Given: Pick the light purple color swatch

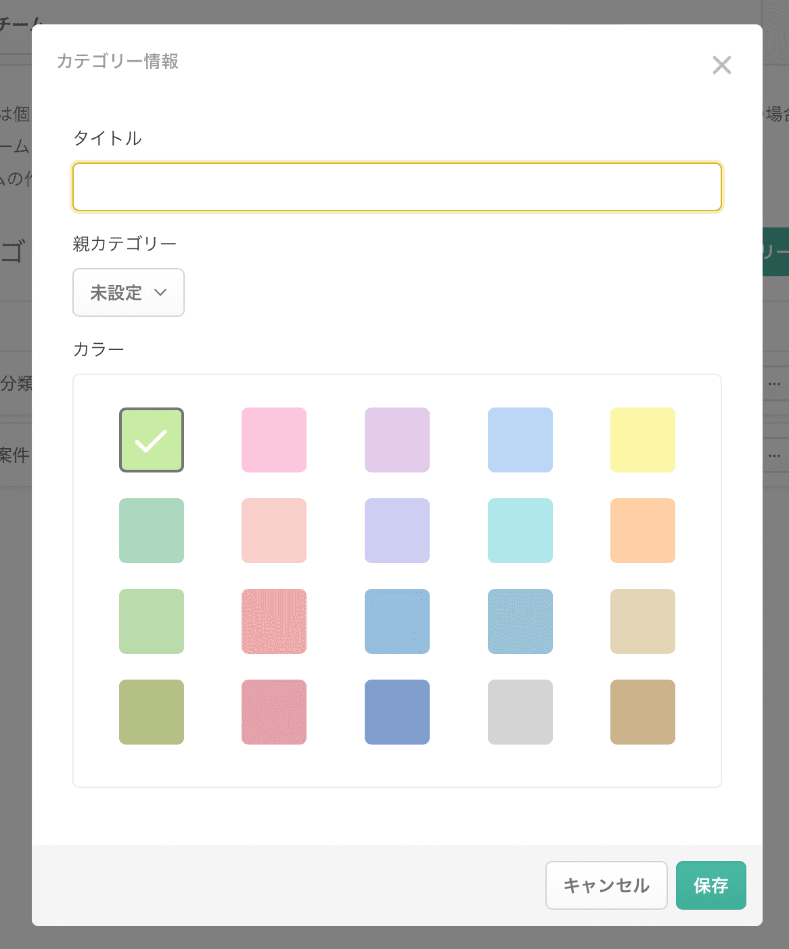Looking at the screenshot, I should tap(397, 440).
